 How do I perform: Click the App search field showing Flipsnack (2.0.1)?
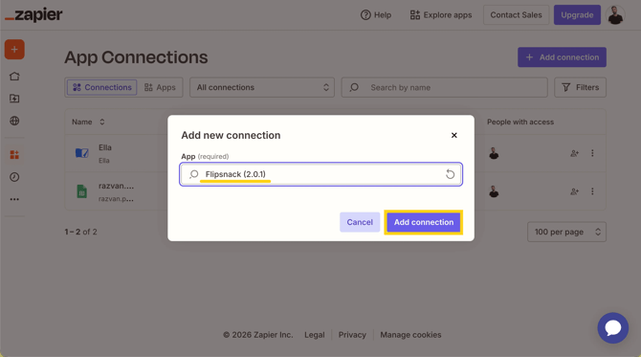(x=320, y=174)
